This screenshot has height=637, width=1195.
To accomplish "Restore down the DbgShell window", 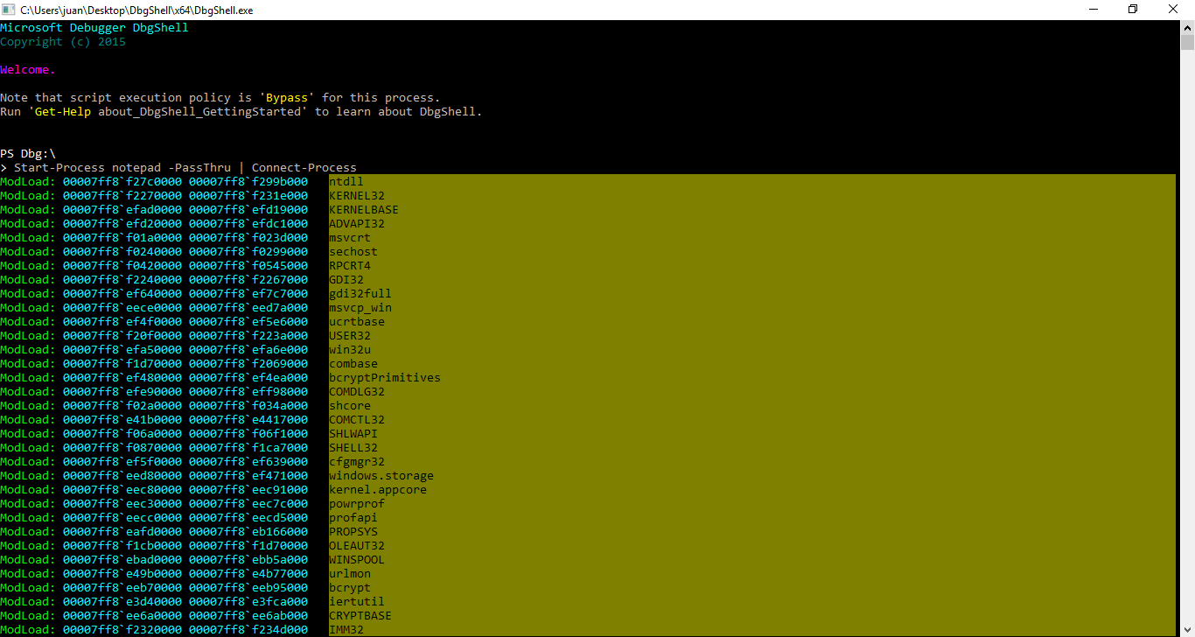I will point(1133,10).
